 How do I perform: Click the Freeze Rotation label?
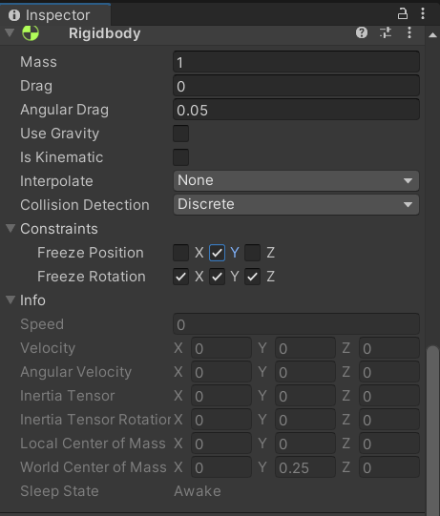click(92, 277)
